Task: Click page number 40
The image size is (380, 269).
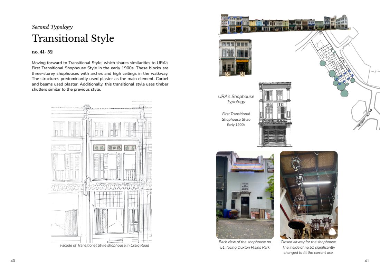Action: [13, 261]
